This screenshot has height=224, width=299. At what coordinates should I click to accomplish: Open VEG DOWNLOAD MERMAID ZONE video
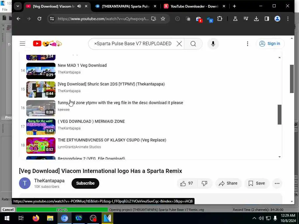coord(91,121)
